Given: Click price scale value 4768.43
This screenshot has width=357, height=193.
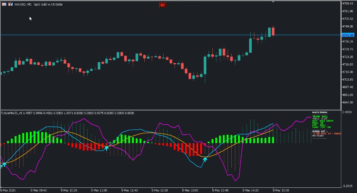Looking at the screenshot, I should pyautogui.click(x=348, y=3).
